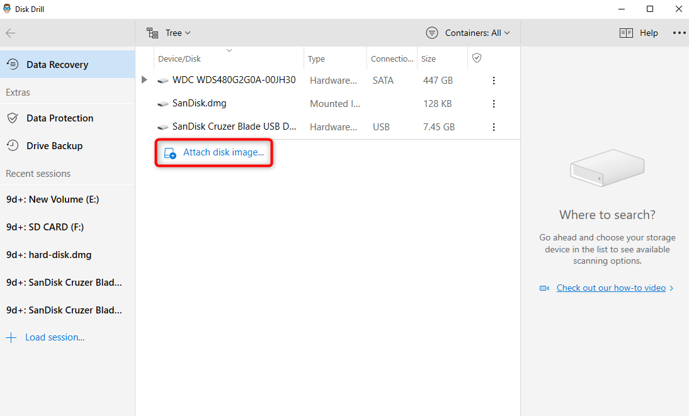Click the 7.45 GB size cell
Image resolution: width=689 pixels, height=416 pixels.
(x=439, y=127)
